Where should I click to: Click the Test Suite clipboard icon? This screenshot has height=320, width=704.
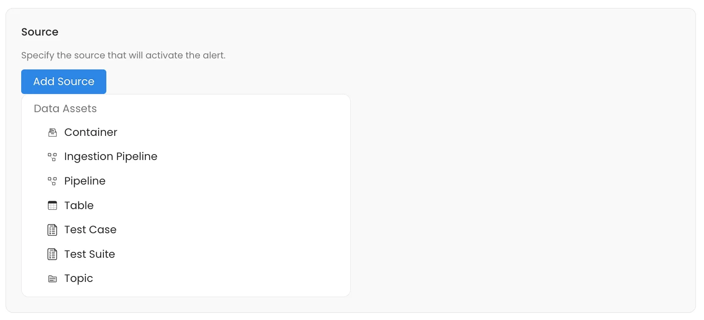click(x=53, y=254)
